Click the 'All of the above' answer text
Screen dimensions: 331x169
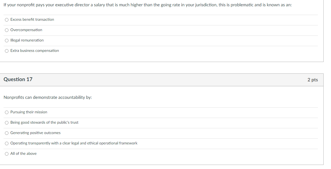(x=23, y=154)
